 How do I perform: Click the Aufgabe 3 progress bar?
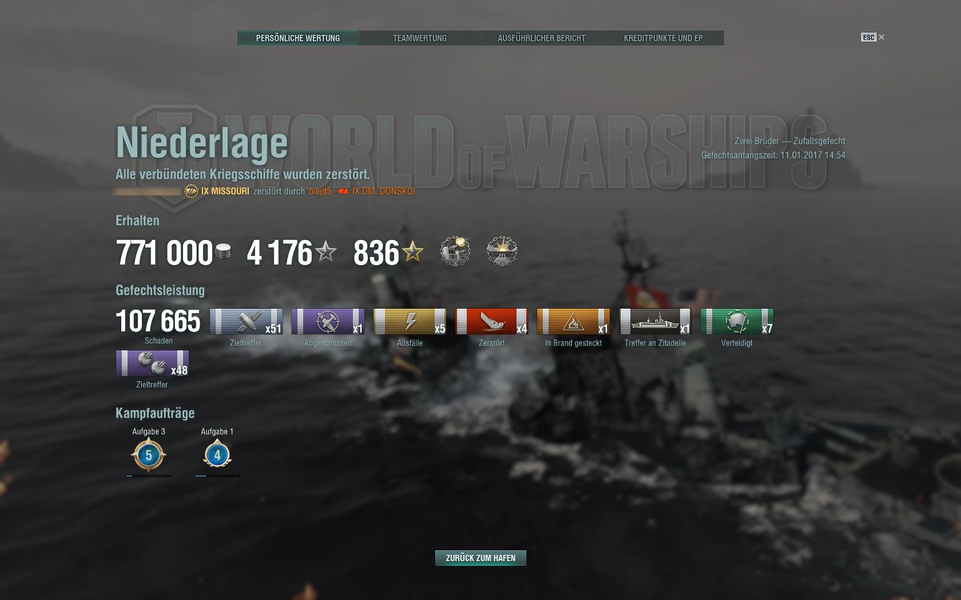[149, 475]
